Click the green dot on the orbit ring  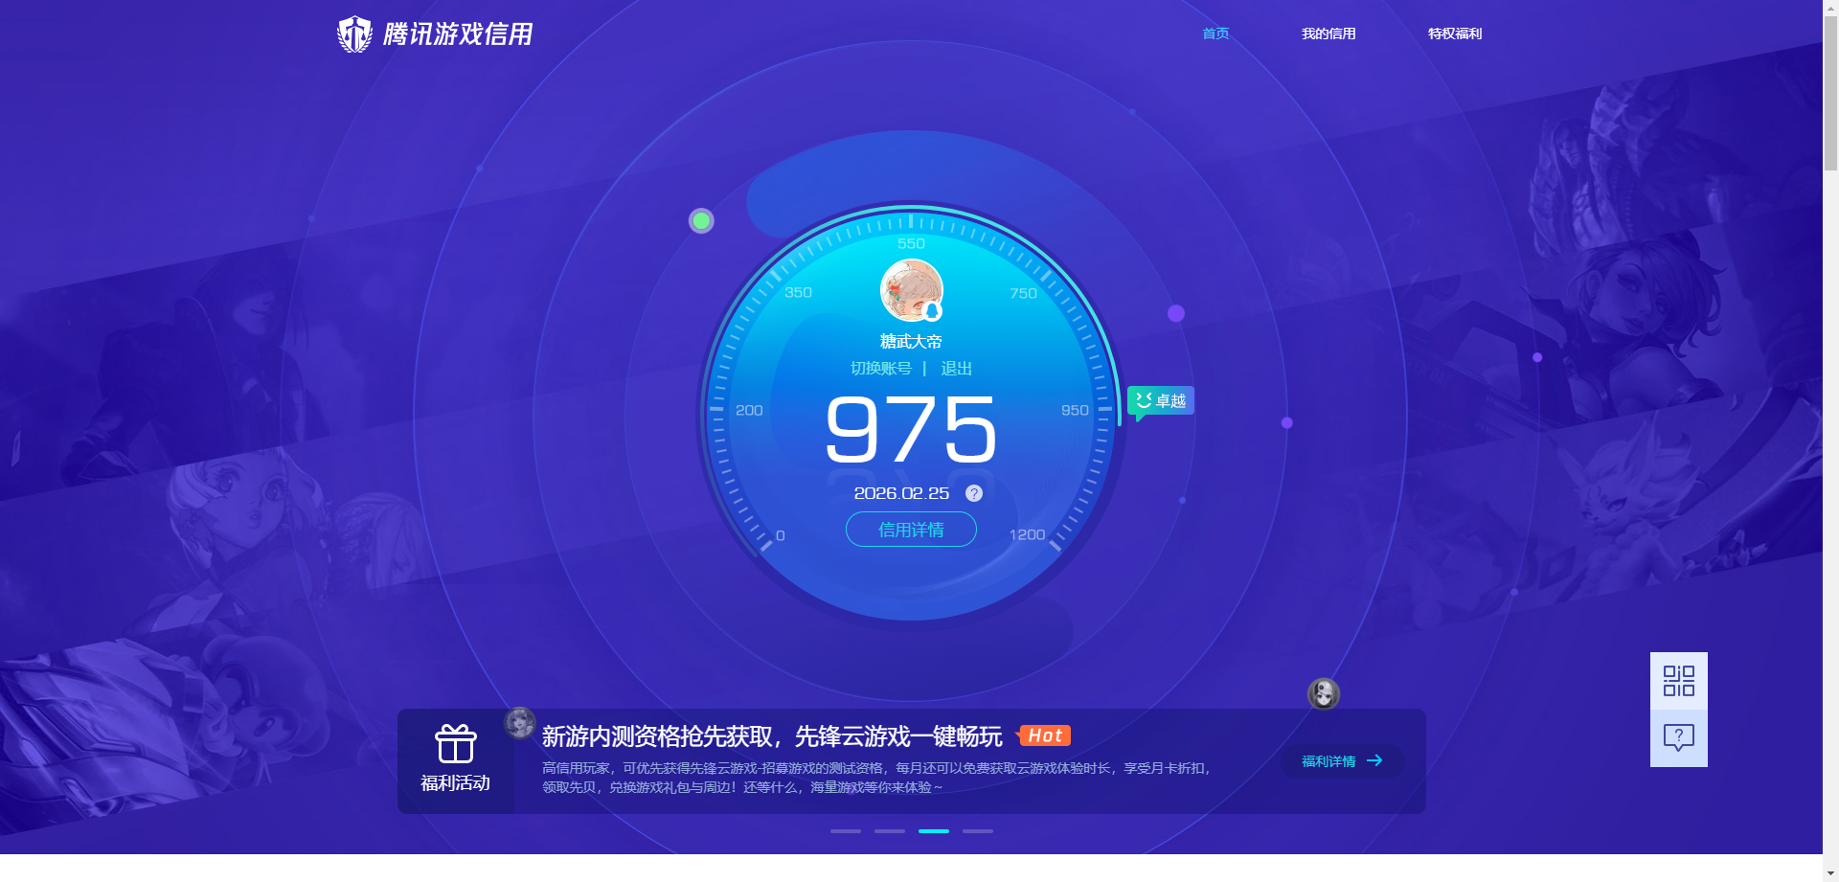pos(701,221)
